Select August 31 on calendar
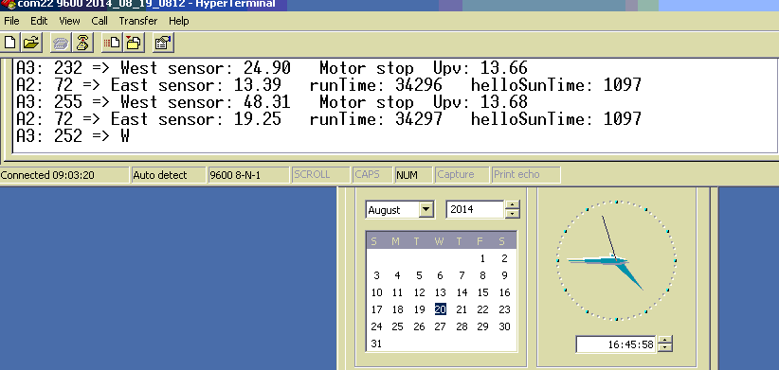Screen dimensions: 779x370 tap(376, 344)
